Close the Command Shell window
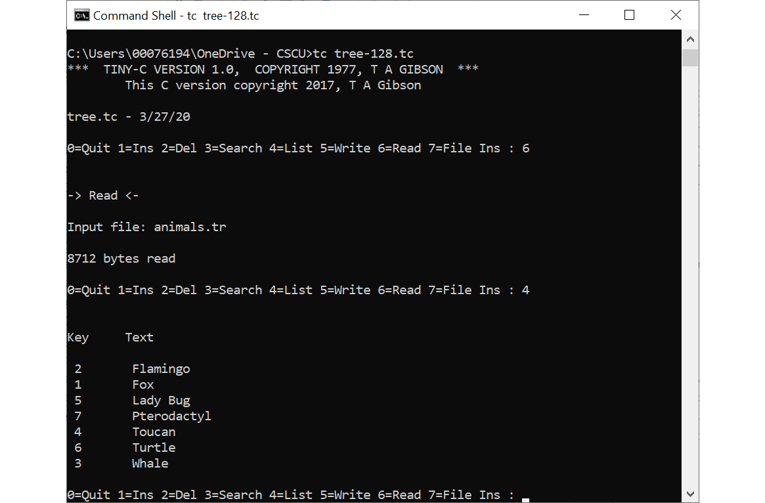765x503 pixels. tap(675, 15)
